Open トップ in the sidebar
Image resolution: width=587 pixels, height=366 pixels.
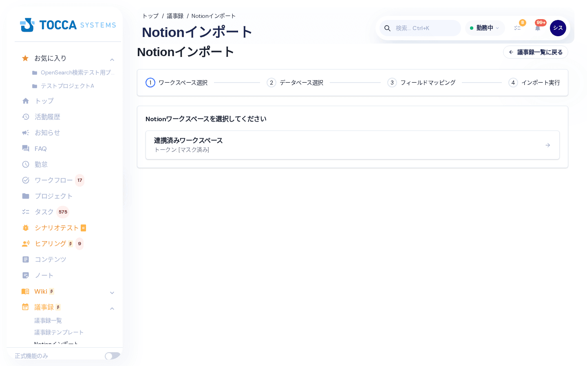(44, 101)
